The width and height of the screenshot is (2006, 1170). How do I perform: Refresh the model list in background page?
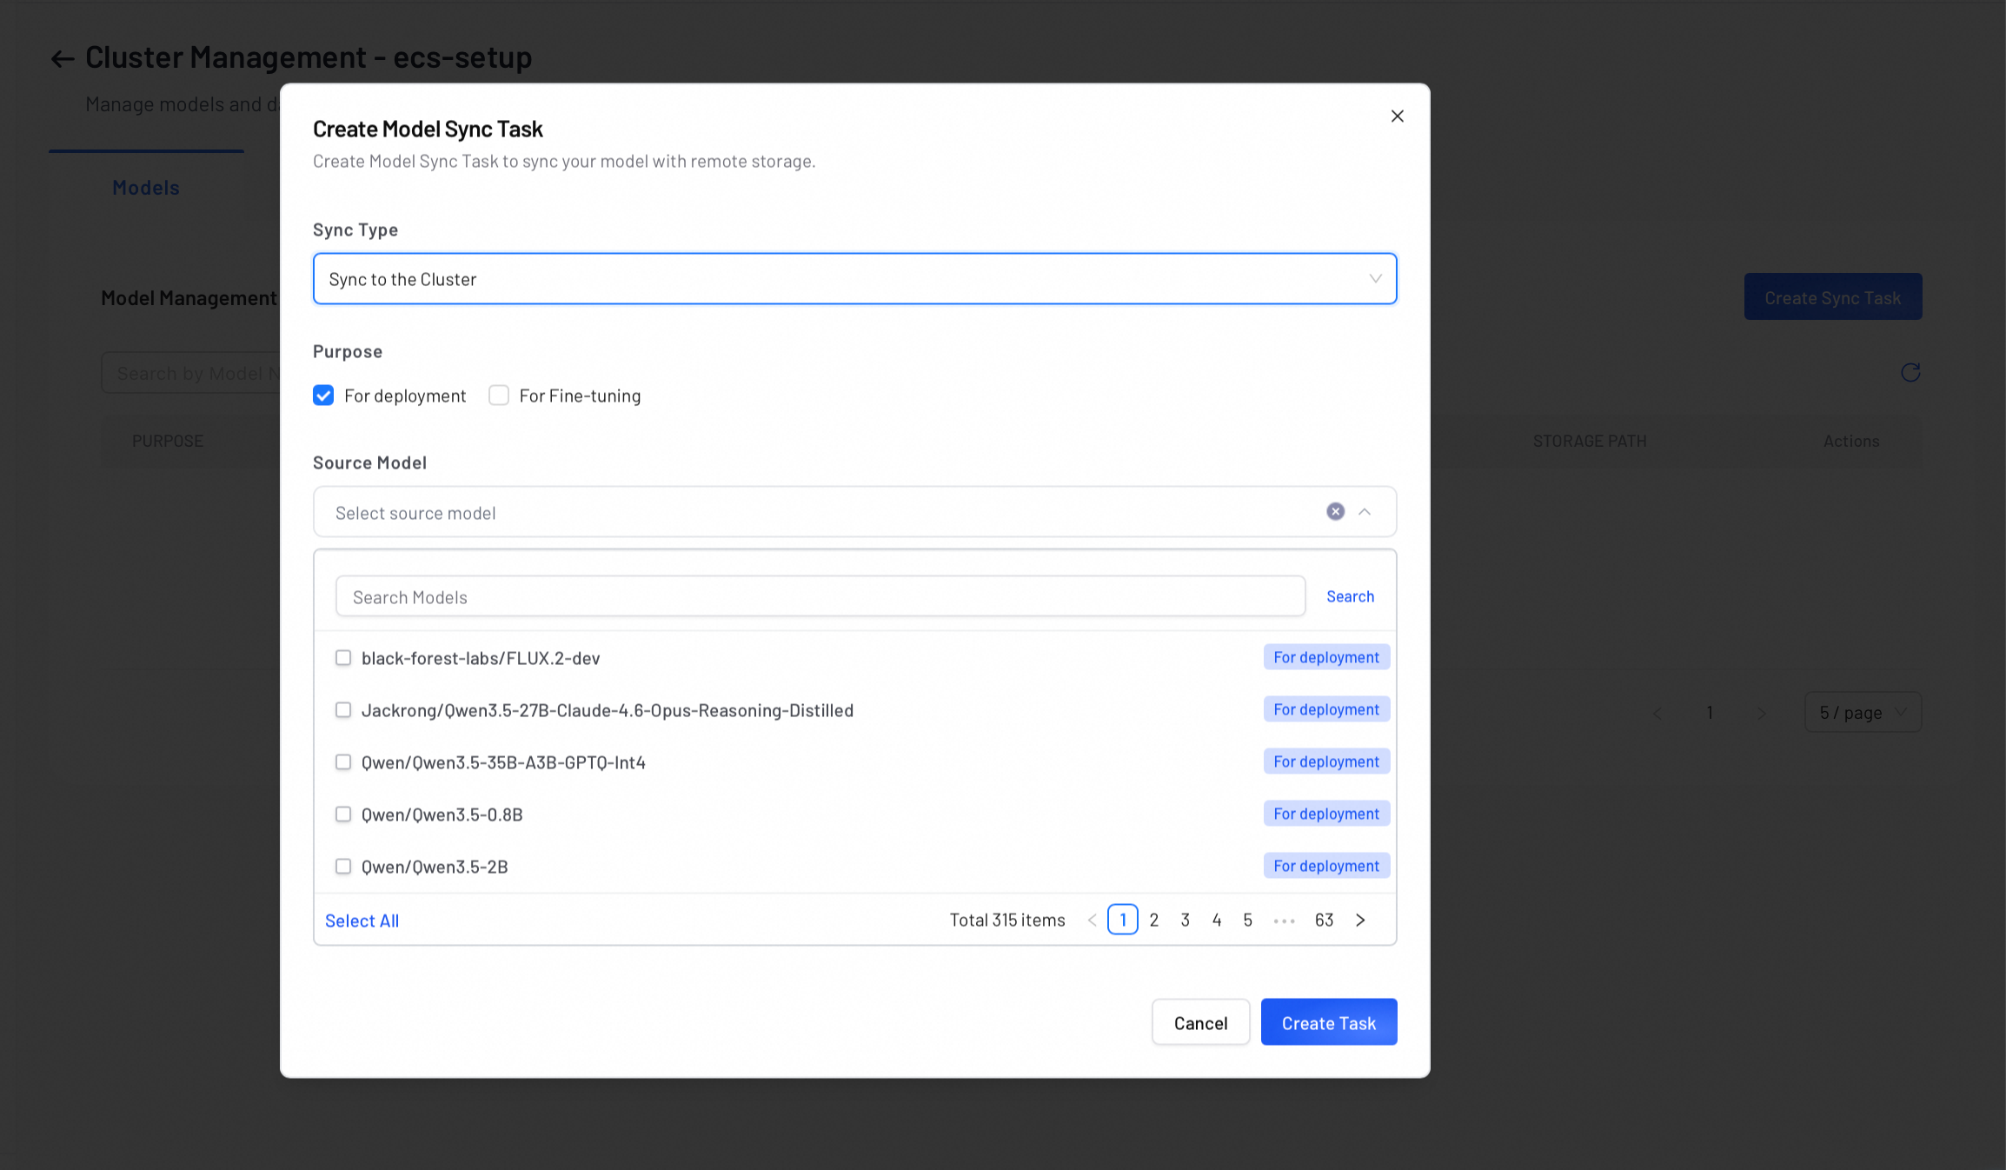1910,373
